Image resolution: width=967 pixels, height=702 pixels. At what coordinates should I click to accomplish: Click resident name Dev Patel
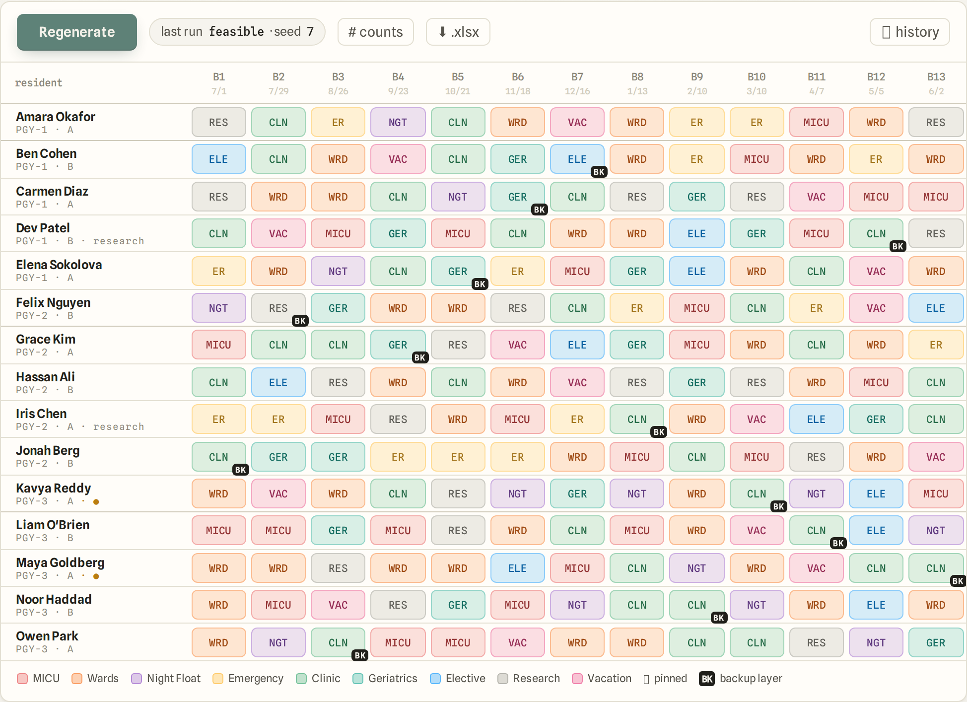43,228
